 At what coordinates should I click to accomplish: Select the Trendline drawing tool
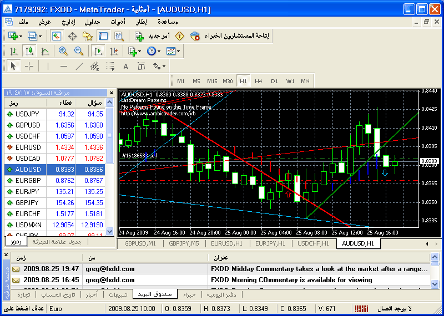(x=79, y=66)
